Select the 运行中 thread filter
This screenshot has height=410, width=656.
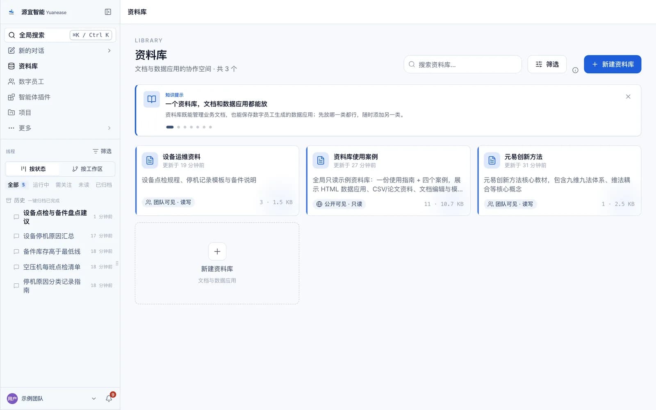41,185
